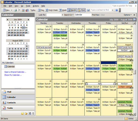Open the Actions menu
The height and width of the screenshot is (121, 138).
click(x=36, y=6)
